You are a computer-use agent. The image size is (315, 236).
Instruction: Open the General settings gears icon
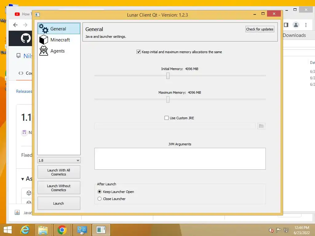[44, 29]
